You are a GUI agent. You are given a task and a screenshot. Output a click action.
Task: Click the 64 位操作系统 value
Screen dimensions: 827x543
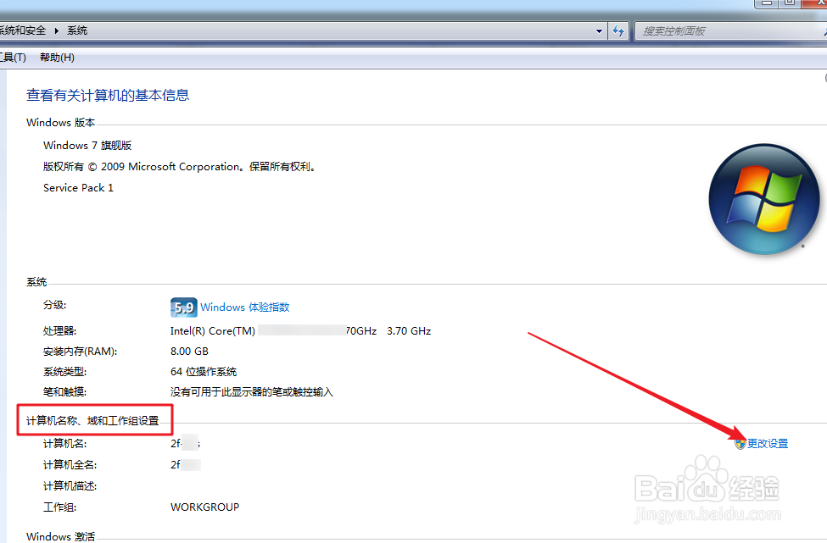tap(204, 372)
